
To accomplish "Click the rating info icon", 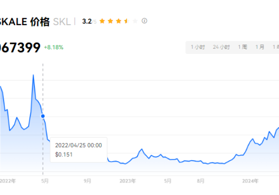I will (144, 21).
